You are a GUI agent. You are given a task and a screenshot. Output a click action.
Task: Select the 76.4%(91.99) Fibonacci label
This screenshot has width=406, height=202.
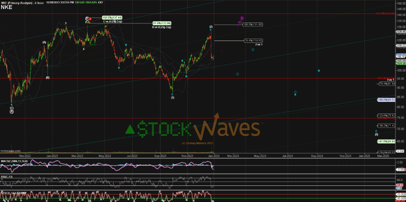pos(387,84)
